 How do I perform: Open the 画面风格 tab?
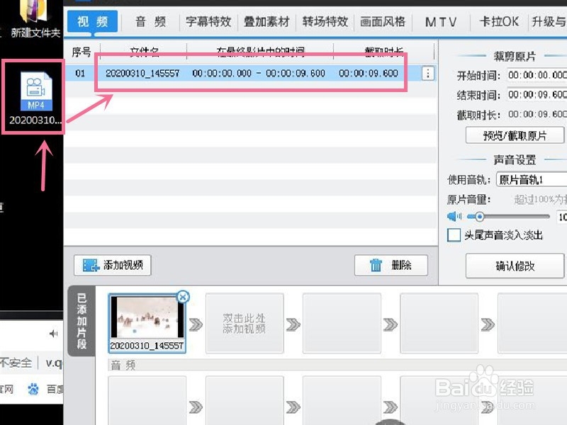[383, 22]
